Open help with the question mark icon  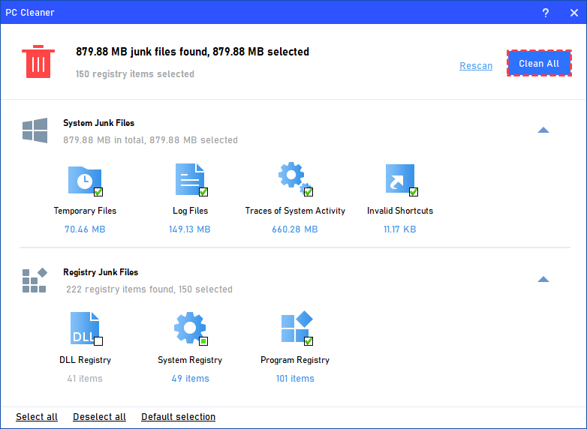[546, 13]
